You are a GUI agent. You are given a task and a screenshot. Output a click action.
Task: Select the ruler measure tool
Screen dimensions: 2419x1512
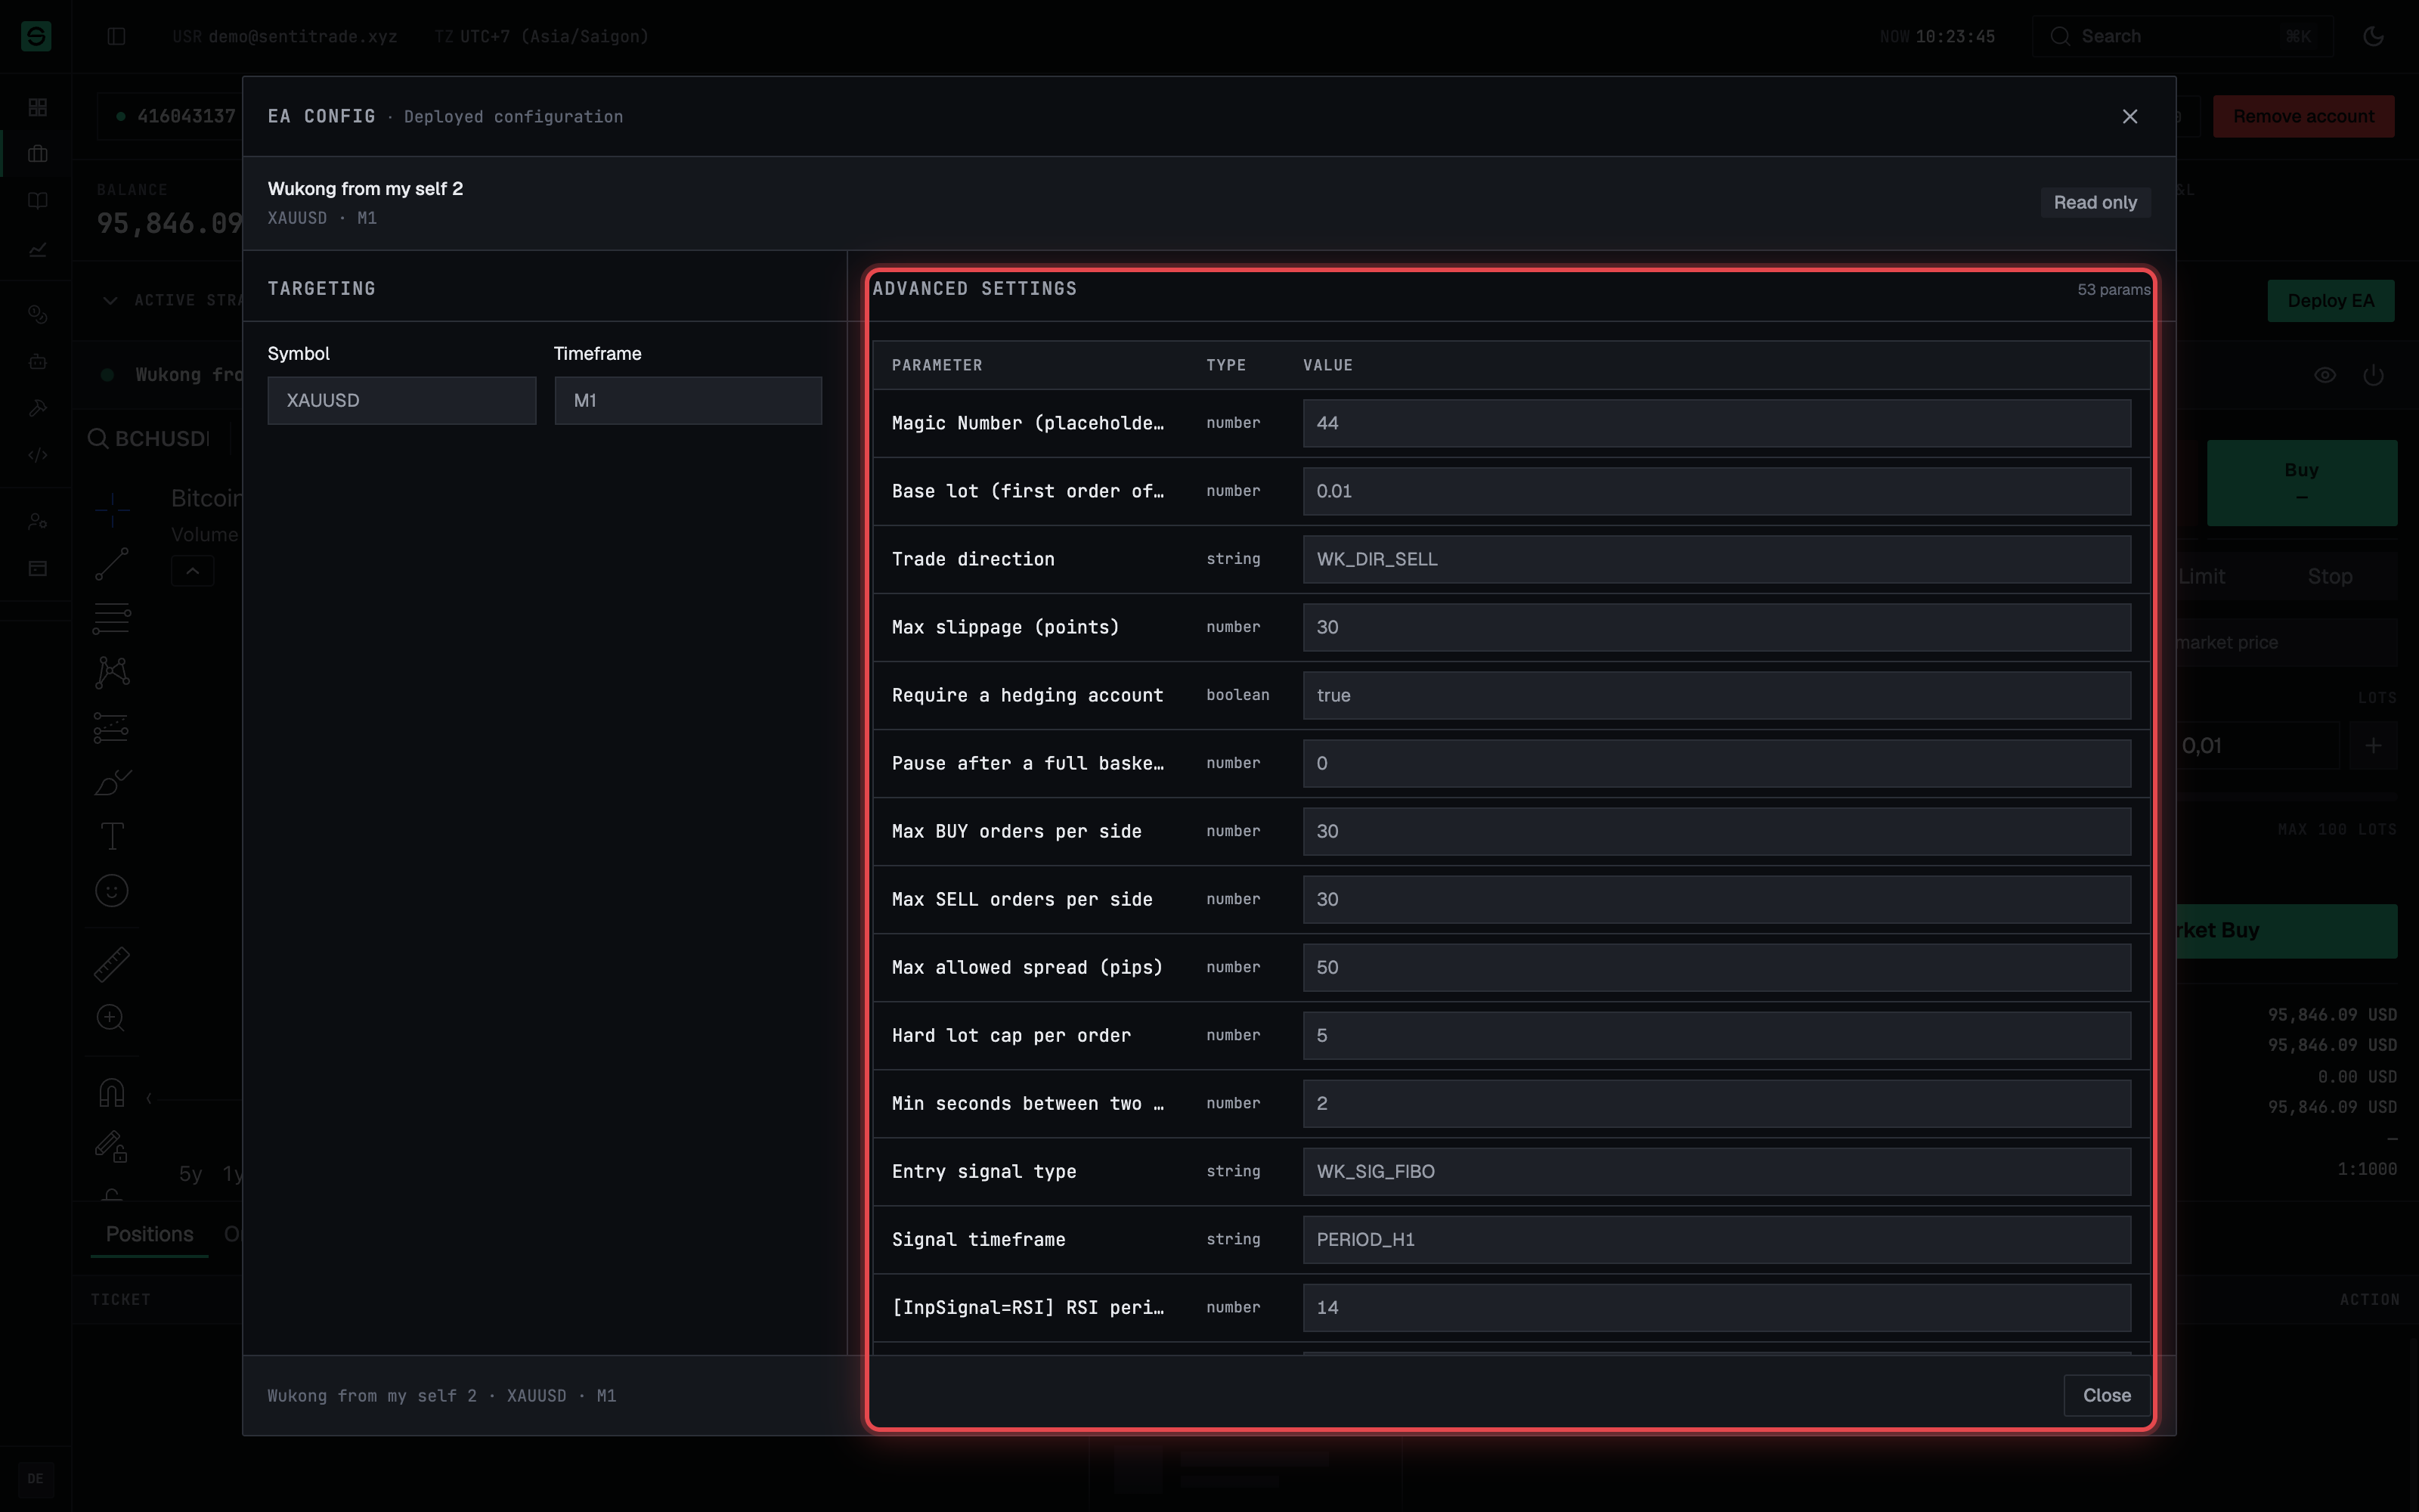[x=112, y=964]
